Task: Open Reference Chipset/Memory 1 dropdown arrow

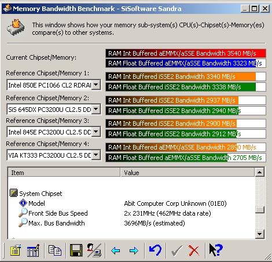Action: click(96, 85)
